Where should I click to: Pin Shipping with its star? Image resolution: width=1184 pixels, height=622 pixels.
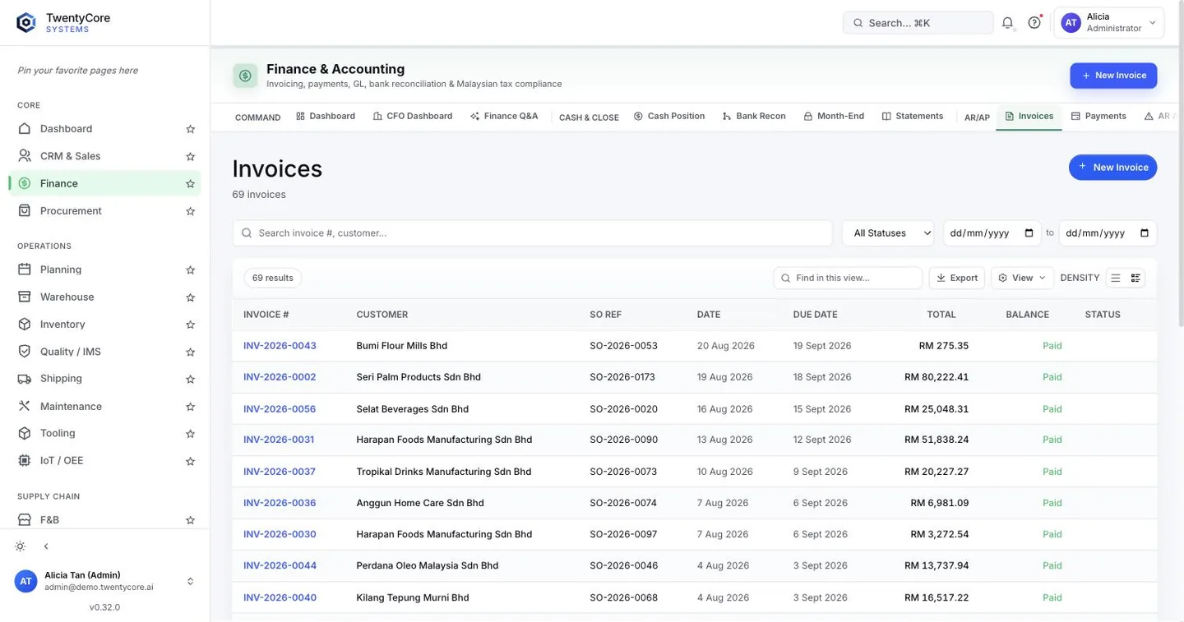(190, 379)
